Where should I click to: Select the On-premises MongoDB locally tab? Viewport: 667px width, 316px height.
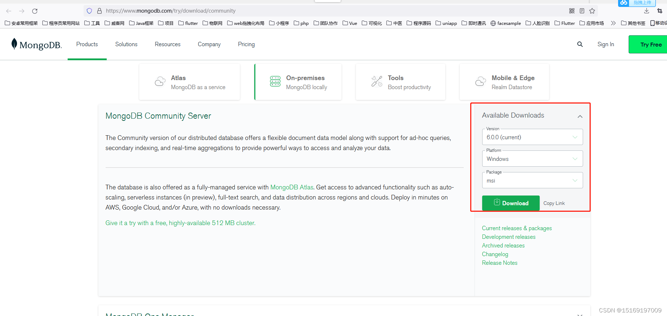(298, 82)
